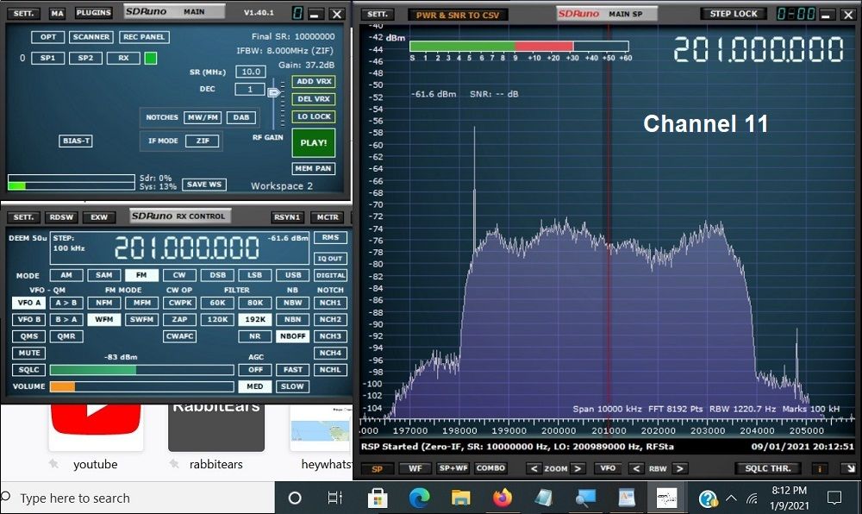Set AGC to FAST
Viewport: 862px width, 514px height.
(x=293, y=369)
